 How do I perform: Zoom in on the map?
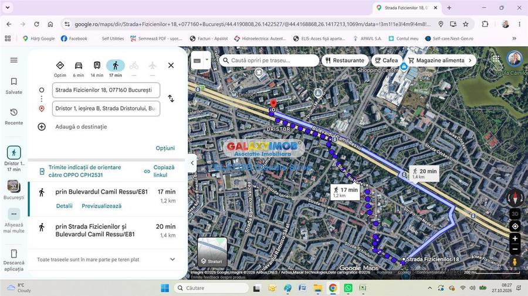point(515,239)
